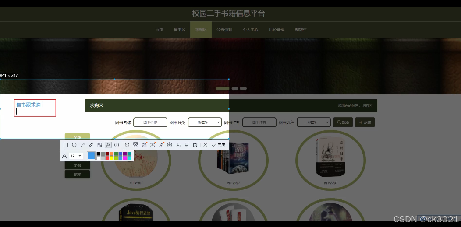Screen dimensions: 461x227
Task: Open the 公告通知 nav item
Action: coord(225,30)
